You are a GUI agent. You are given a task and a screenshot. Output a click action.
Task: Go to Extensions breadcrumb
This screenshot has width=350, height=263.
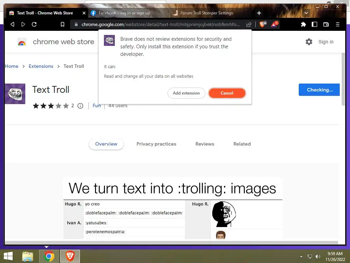click(41, 66)
